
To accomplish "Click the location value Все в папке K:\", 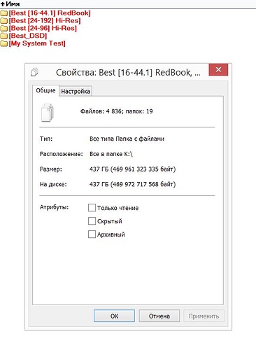I will [111, 154].
